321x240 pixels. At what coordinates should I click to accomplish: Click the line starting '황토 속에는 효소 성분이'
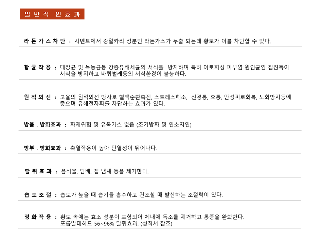[x=152, y=217]
